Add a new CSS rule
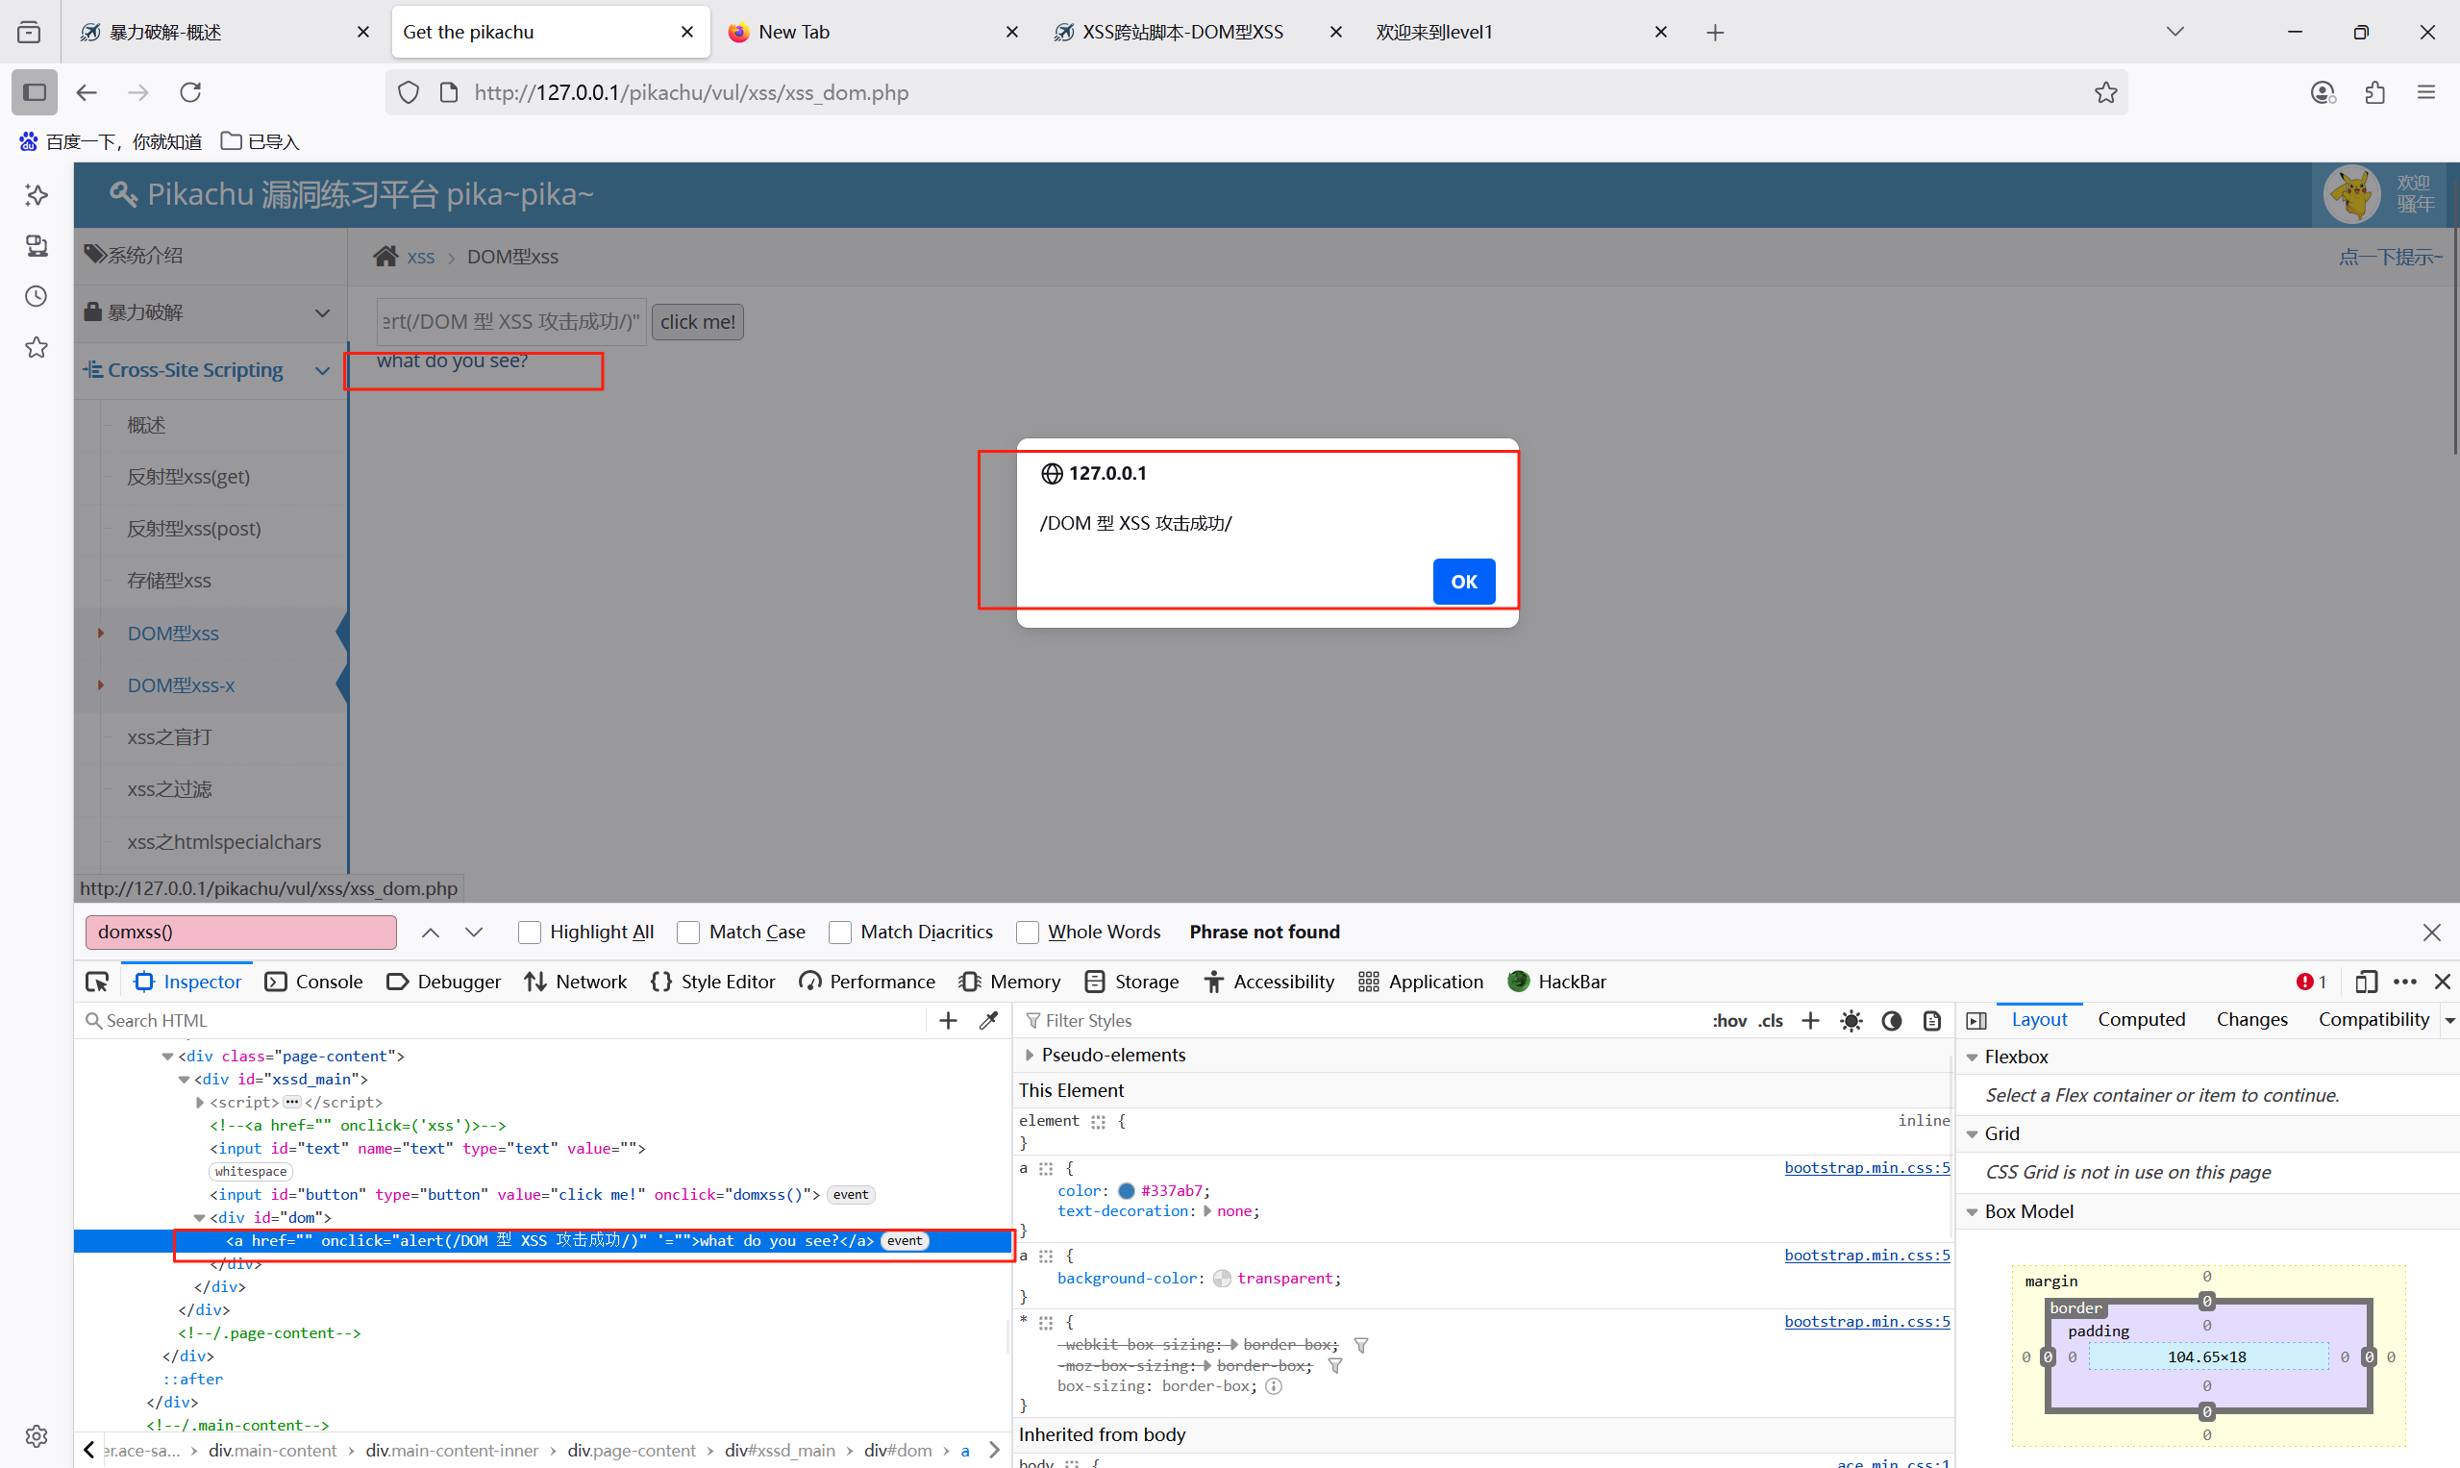 1810,1020
